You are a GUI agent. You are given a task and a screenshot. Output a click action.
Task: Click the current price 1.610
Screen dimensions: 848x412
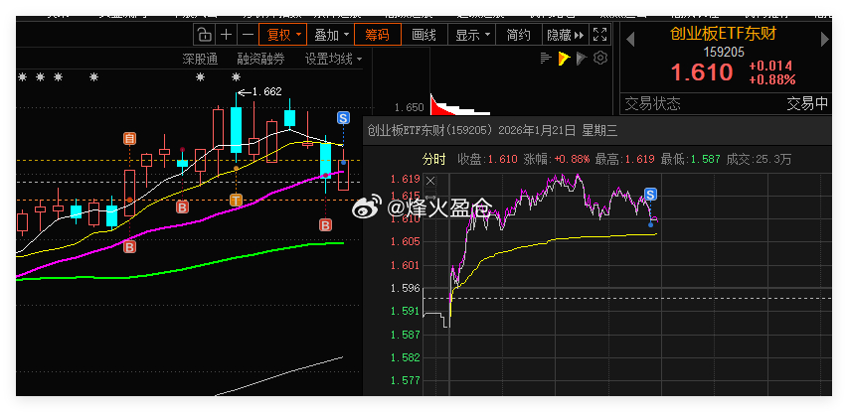(x=702, y=72)
